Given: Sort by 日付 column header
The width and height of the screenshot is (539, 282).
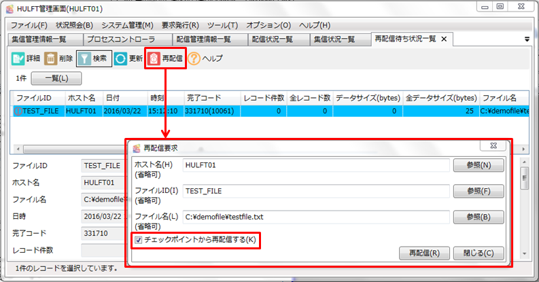Looking at the screenshot, I should tap(125, 99).
